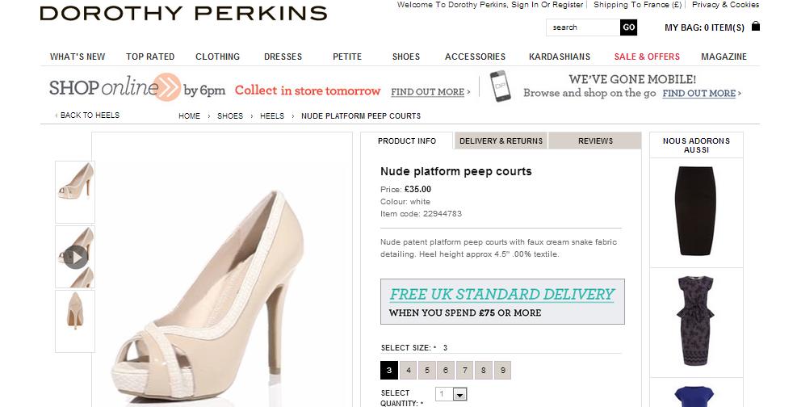Type in the search field
The width and height of the screenshot is (797, 407).
click(x=583, y=27)
